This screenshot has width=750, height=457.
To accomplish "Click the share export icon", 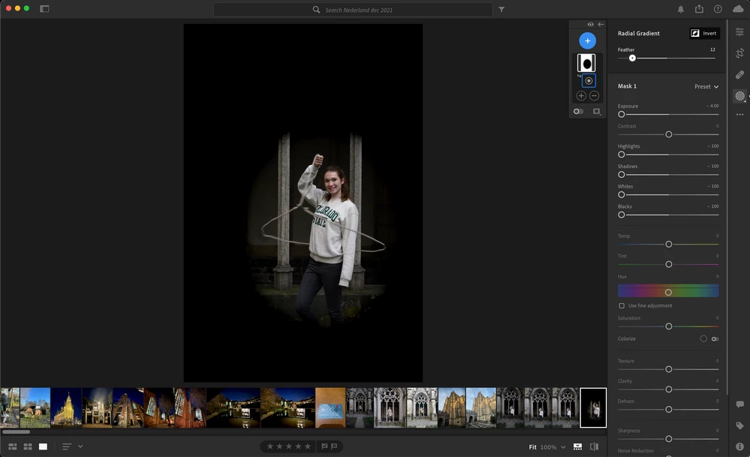I will pos(700,9).
